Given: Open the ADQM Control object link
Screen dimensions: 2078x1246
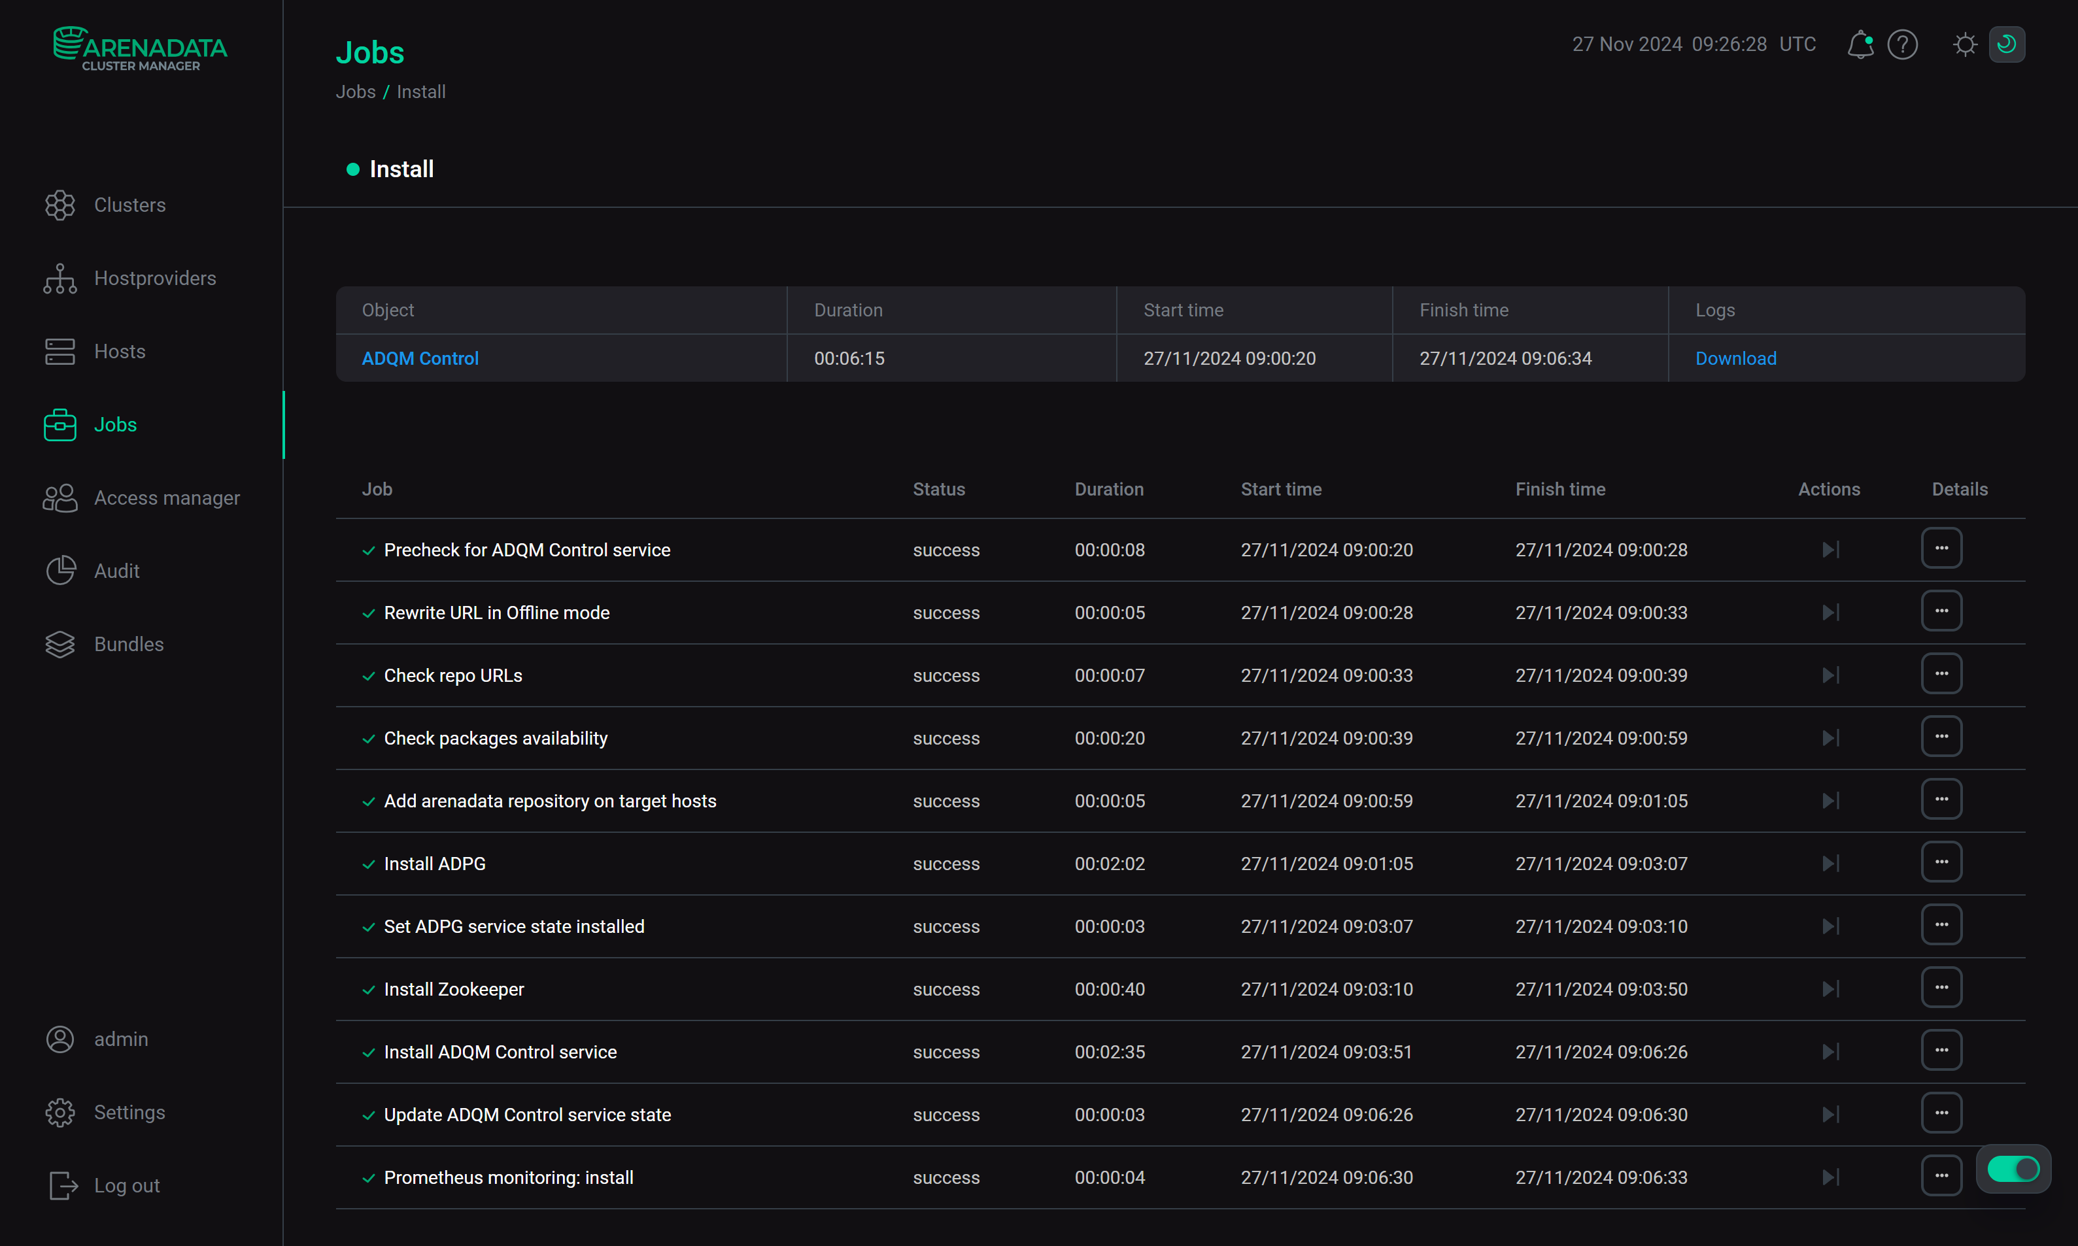Looking at the screenshot, I should (x=420, y=358).
